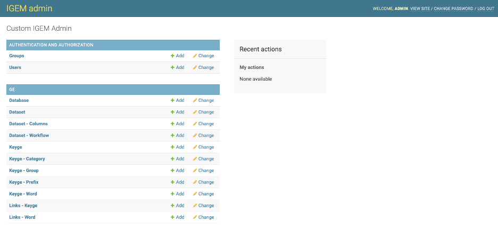Open the Links - Word model link
The width and height of the screenshot is (498, 229).
click(22, 217)
